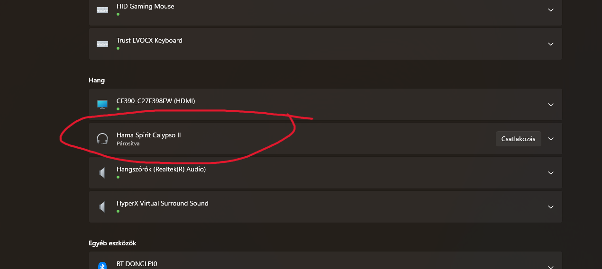
Task: Click the HyperX Virtual Surround Sound speaker icon
Action: tap(102, 207)
